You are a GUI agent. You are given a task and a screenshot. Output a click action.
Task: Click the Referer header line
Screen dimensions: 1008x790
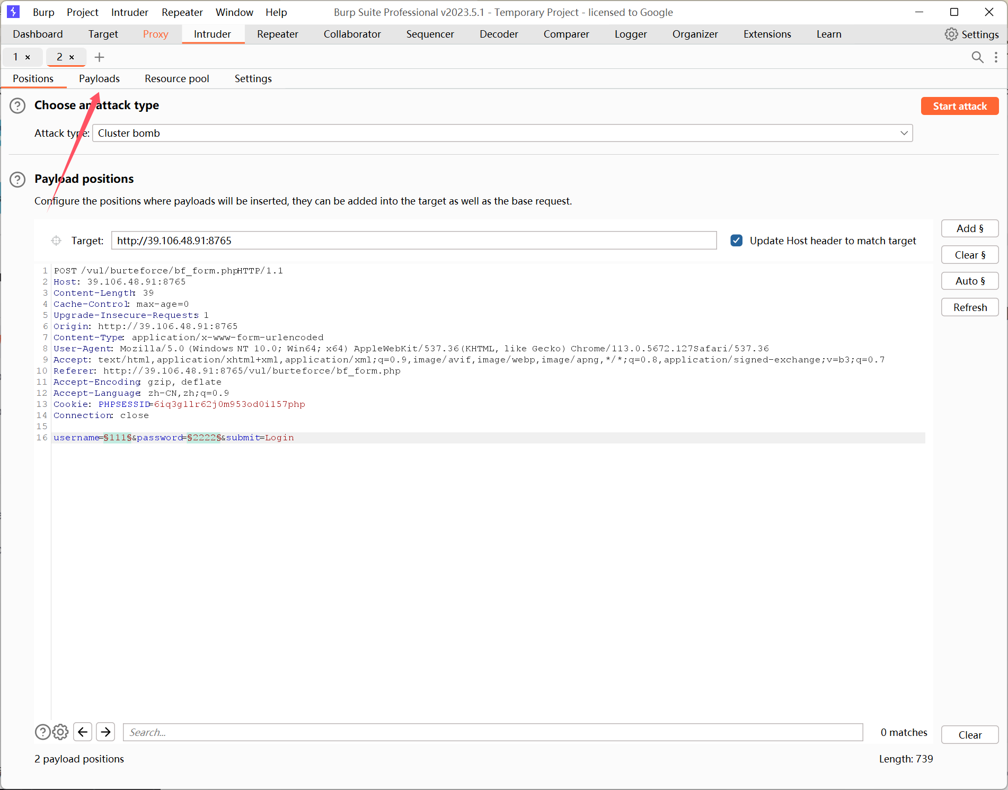227,371
